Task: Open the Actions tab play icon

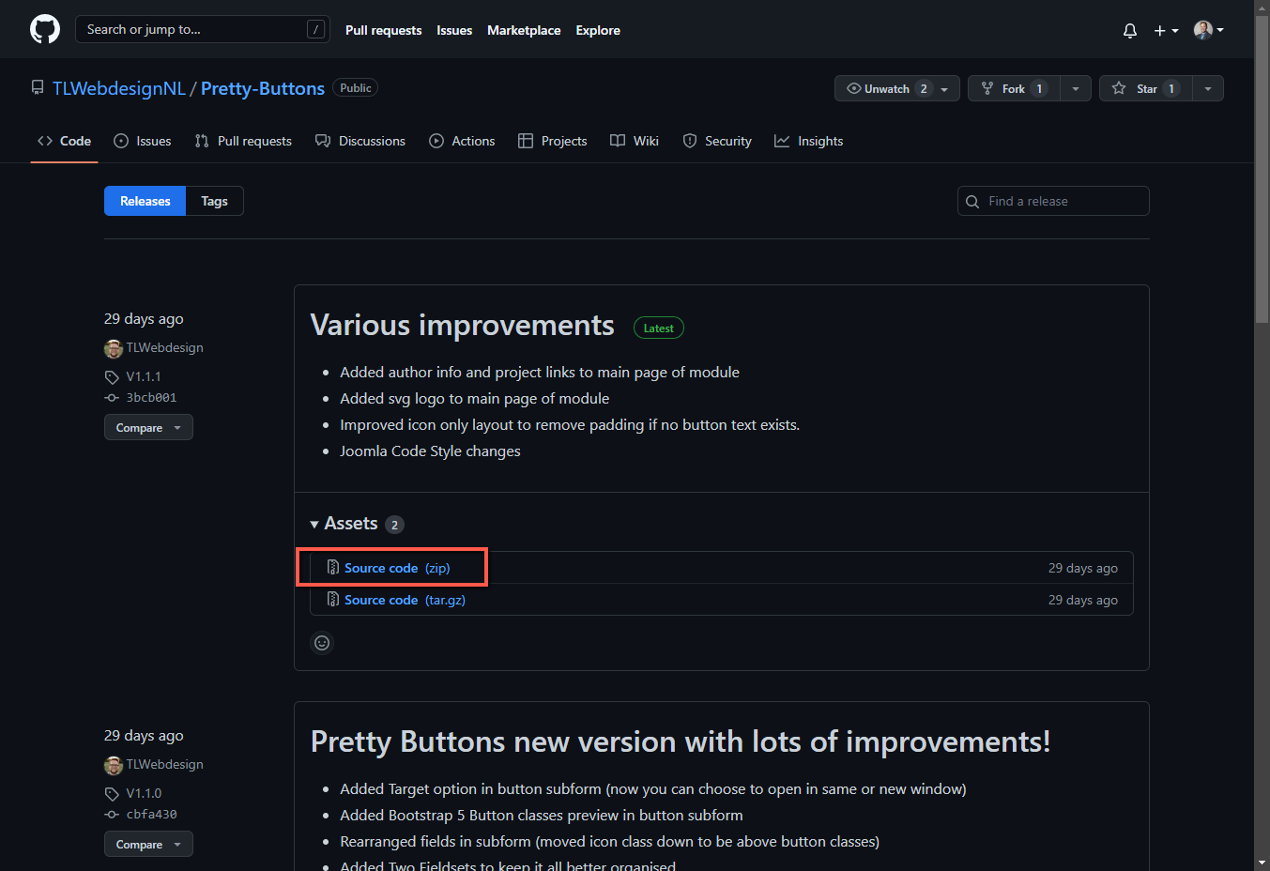Action: 436,140
